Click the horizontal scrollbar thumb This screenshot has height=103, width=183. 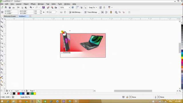click(x=133, y=91)
